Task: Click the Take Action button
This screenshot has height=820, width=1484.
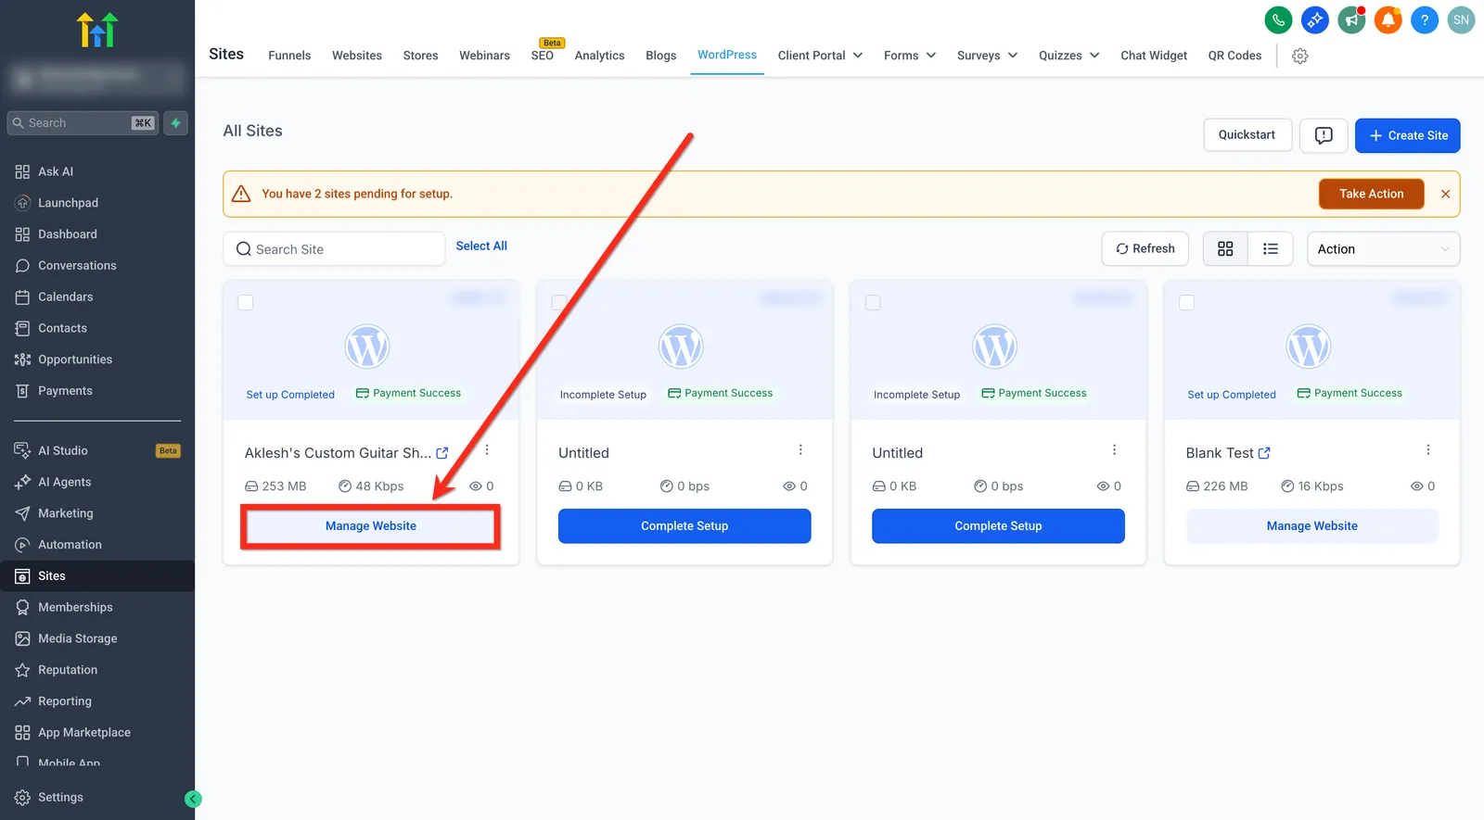Action: tap(1371, 194)
